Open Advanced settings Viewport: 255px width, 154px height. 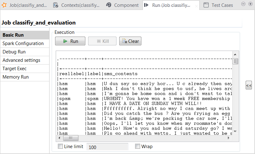point(25,60)
